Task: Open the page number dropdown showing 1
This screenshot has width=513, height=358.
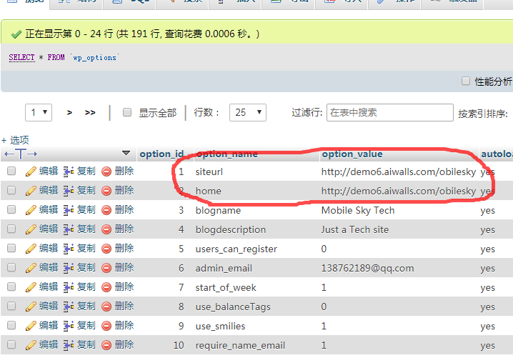Action: pyautogui.click(x=39, y=112)
